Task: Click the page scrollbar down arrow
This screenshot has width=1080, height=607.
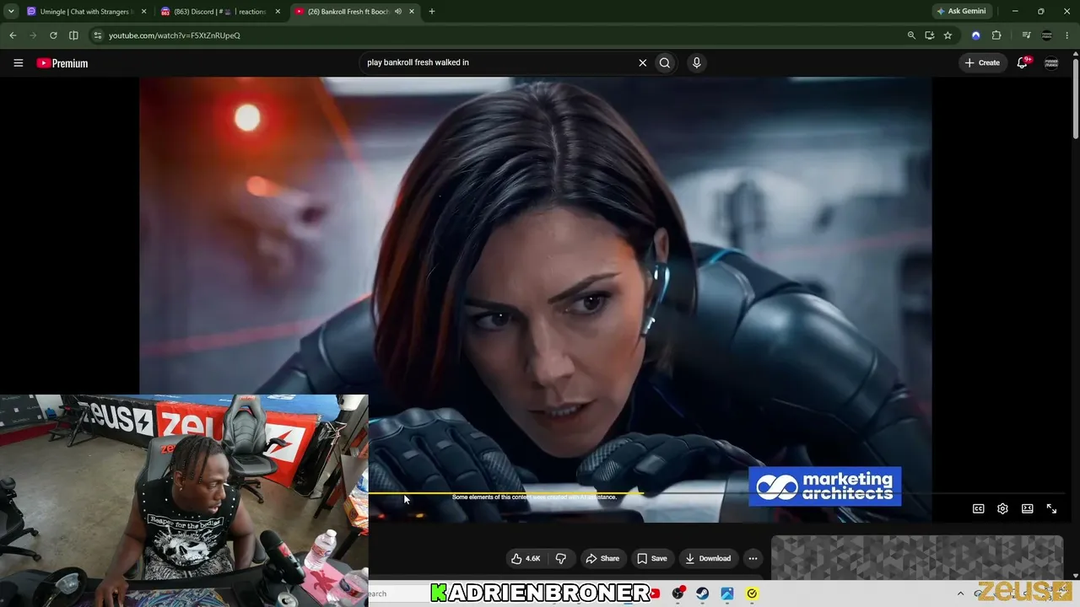Action: pos(1075,576)
